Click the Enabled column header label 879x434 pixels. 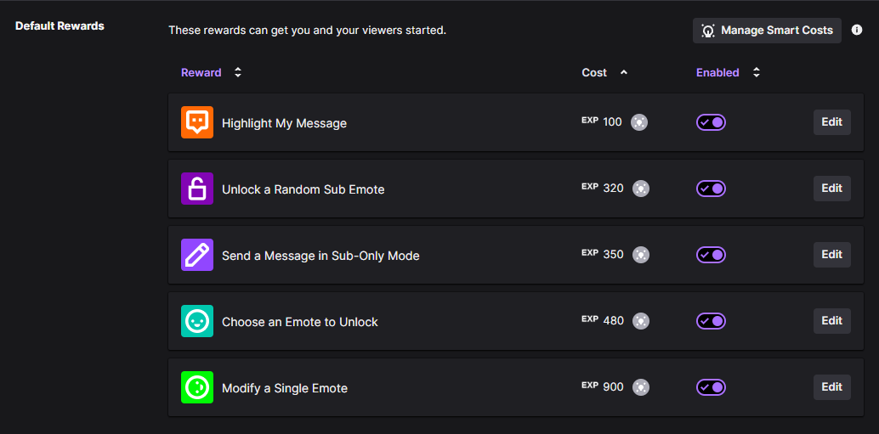point(717,73)
